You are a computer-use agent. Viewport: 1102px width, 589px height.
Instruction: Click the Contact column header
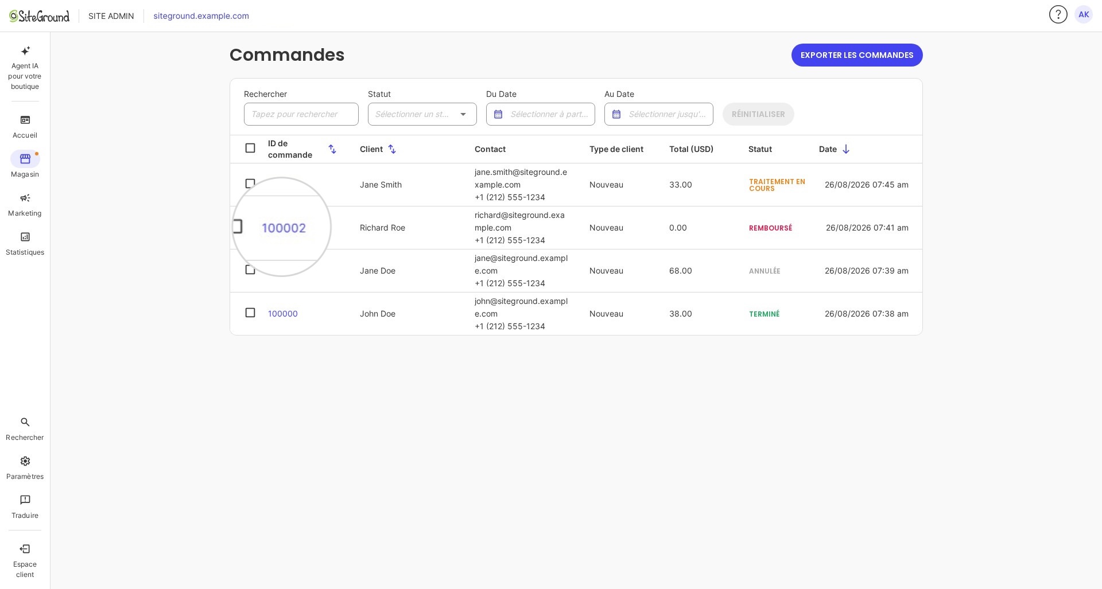[490, 149]
